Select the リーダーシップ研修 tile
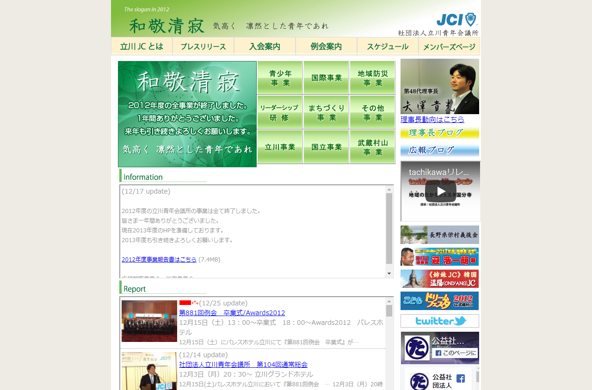Screen dimensions: 592x390 (x=280, y=112)
